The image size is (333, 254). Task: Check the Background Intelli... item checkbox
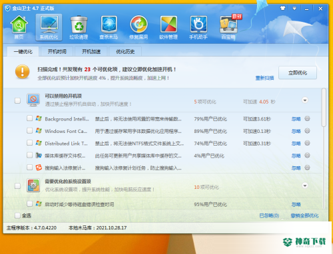(29, 118)
